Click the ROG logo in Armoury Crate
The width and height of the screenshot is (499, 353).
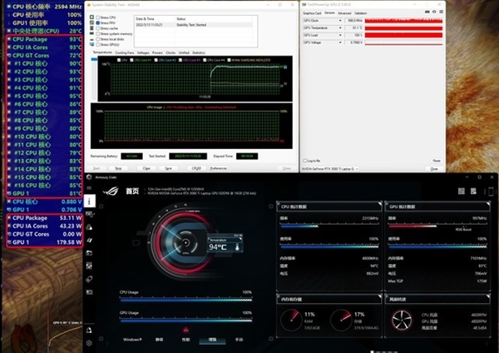coord(111,191)
